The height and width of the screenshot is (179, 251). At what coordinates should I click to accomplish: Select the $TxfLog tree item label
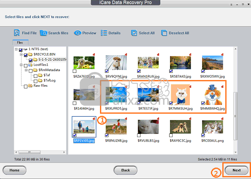tap(49, 80)
